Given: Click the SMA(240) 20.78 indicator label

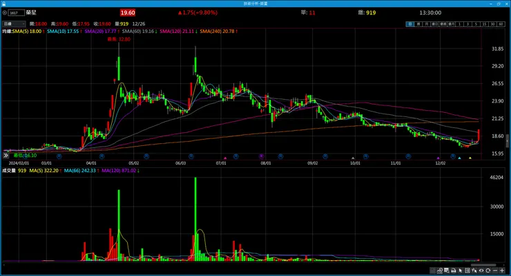Looking at the screenshot, I should (x=217, y=31).
